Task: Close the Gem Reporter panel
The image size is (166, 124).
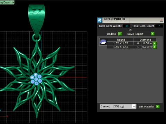Action: click(x=162, y=20)
